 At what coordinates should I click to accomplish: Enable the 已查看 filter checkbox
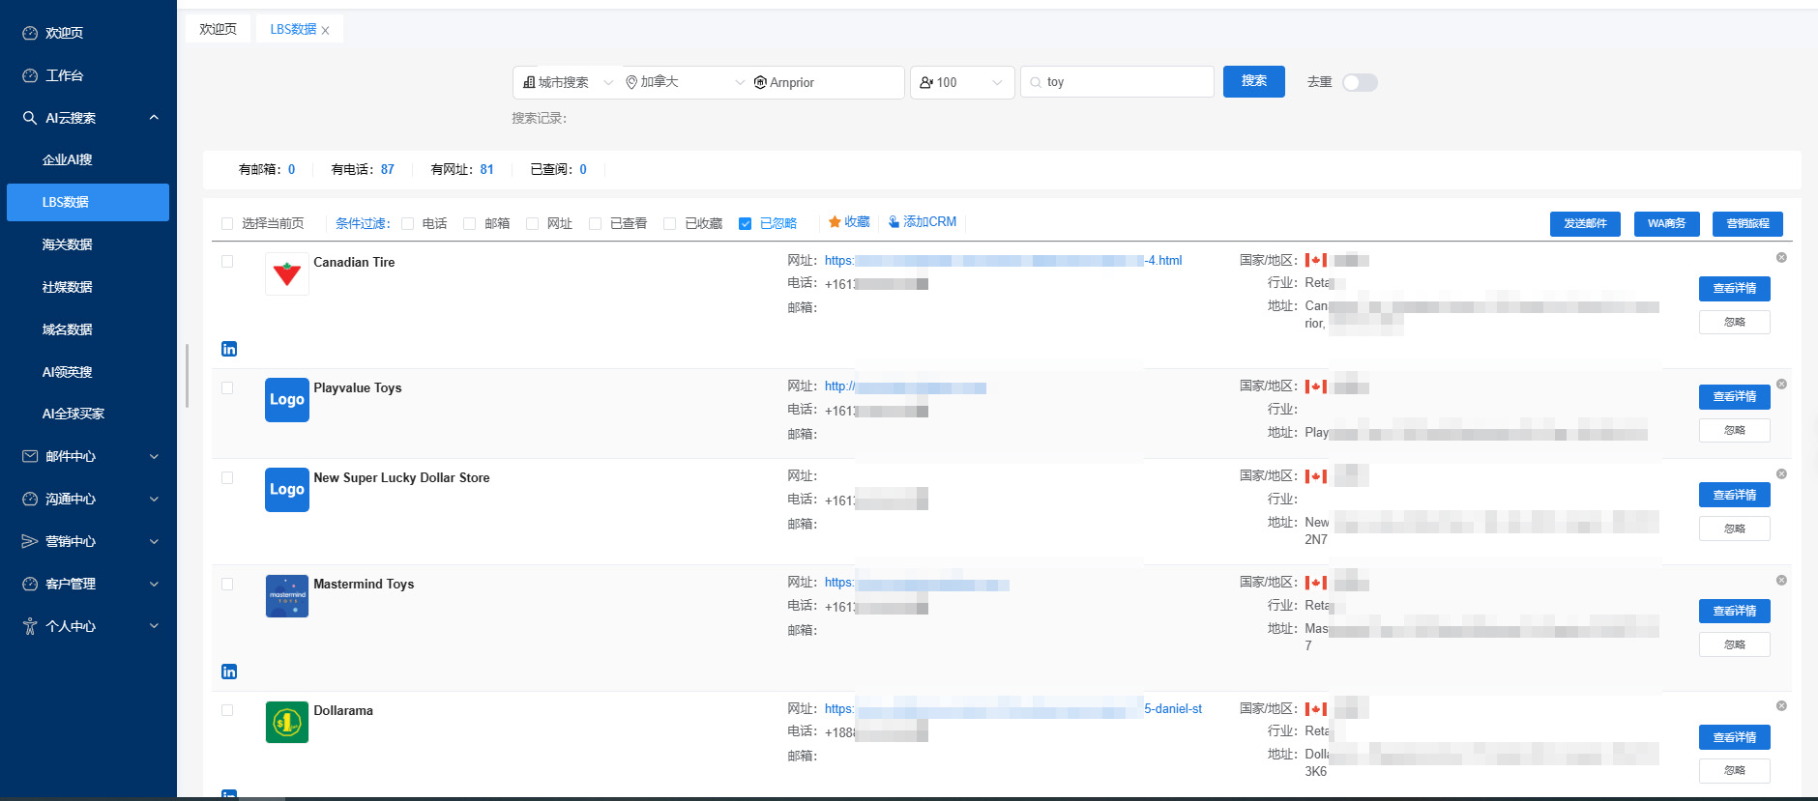596,224
